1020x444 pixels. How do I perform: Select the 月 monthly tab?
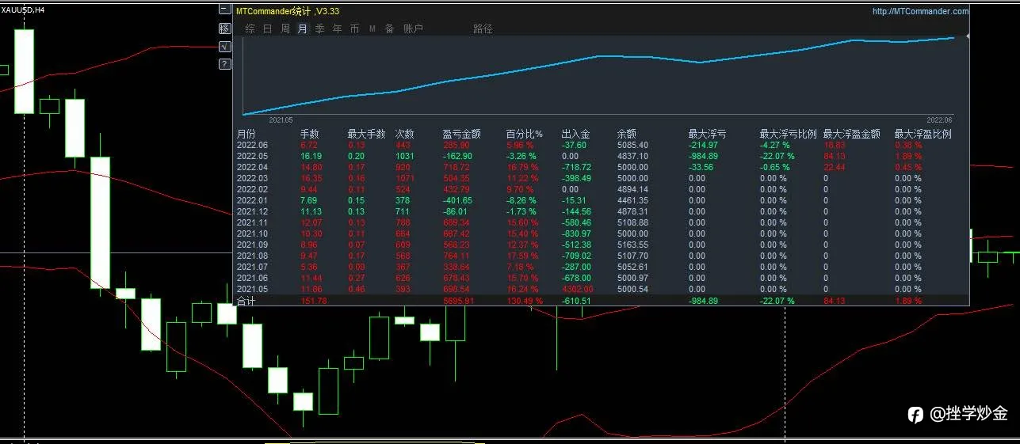[x=303, y=28]
